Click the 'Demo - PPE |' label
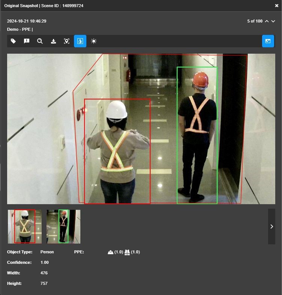The height and width of the screenshot is (295, 282). 20,29
